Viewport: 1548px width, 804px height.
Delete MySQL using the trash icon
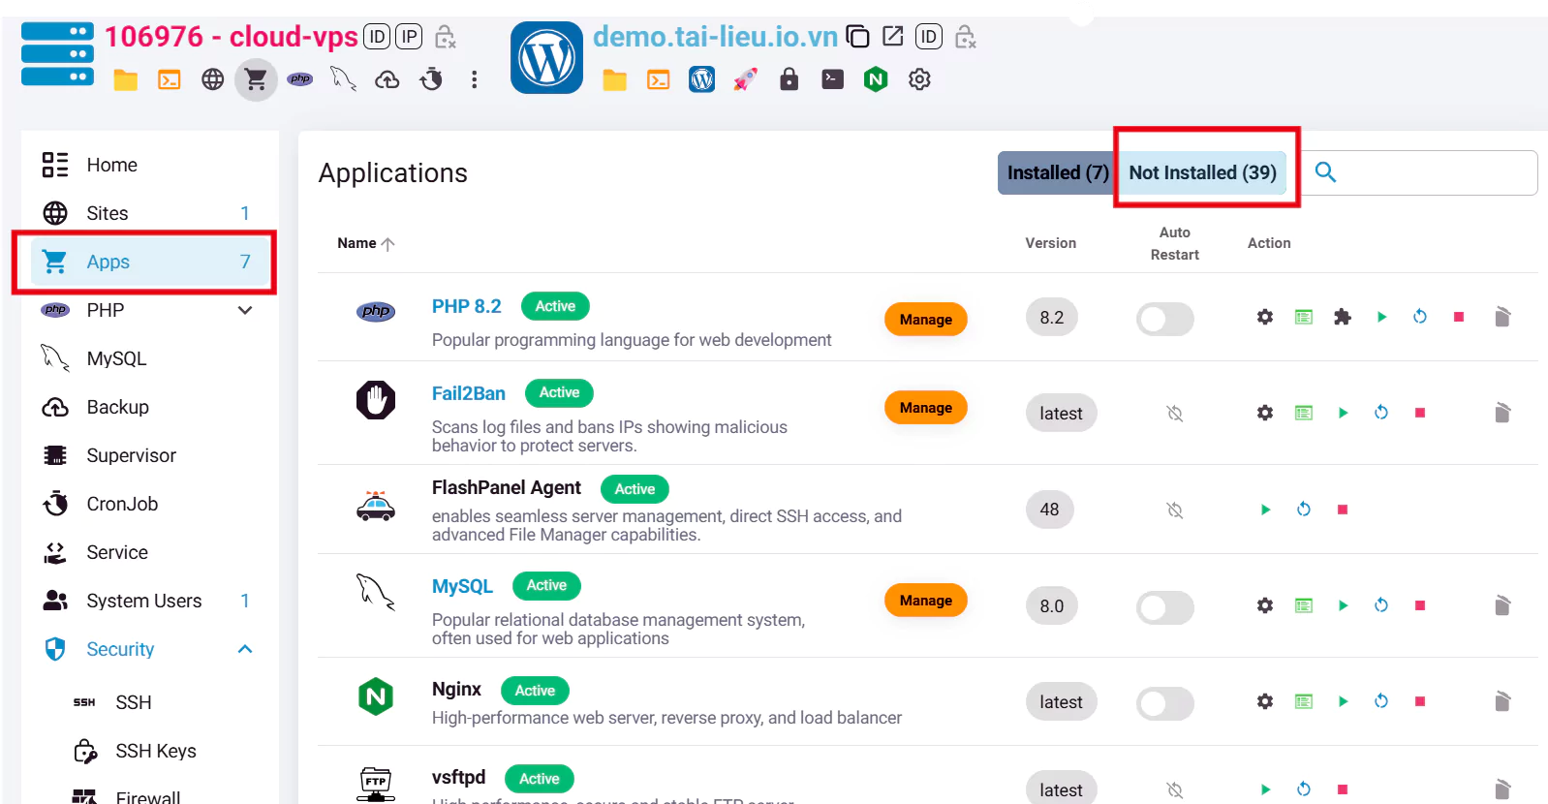[1502, 605]
